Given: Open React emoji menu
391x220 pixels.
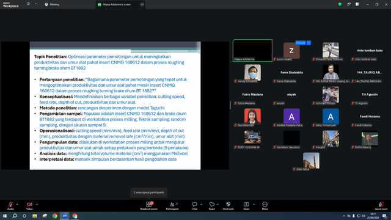Looking at the screenshot, I should (x=212, y=206).
